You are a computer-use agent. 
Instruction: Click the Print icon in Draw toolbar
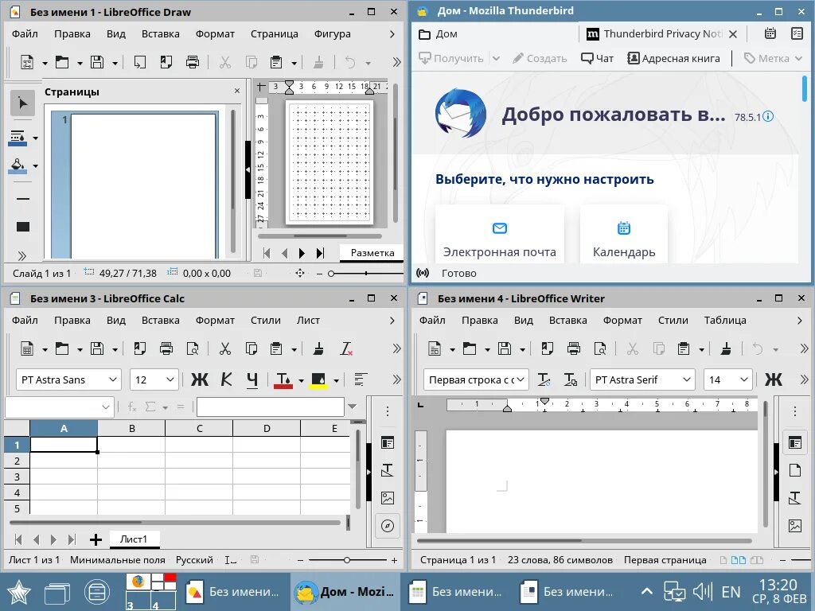point(193,62)
